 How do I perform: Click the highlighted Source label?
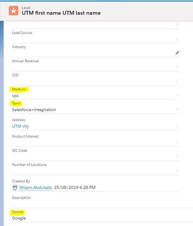[x=18, y=212]
